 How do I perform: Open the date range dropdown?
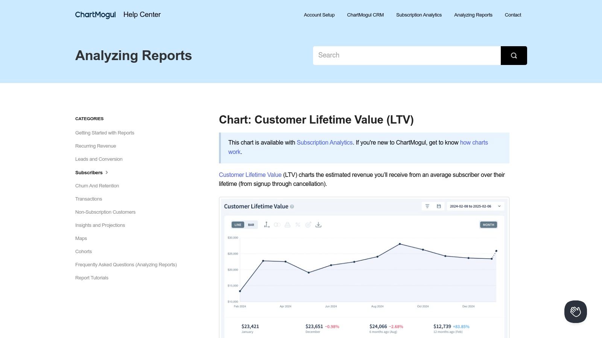coord(475,206)
